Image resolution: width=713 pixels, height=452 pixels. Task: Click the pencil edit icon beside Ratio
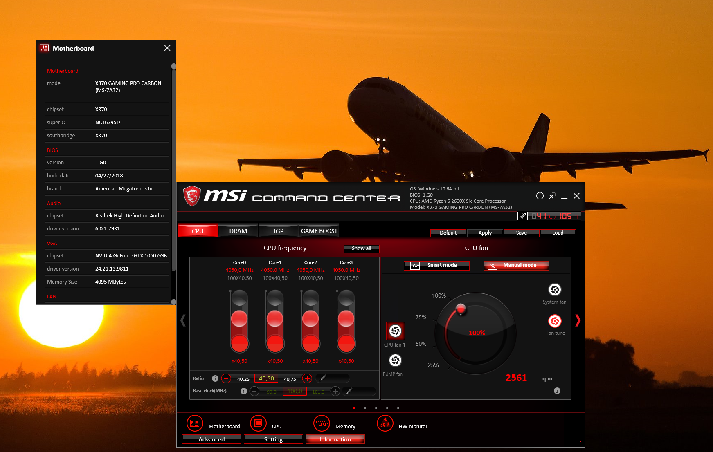(x=323, y=378)
